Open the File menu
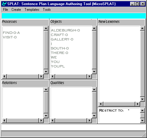147x138 pixels. pos(5,10)
